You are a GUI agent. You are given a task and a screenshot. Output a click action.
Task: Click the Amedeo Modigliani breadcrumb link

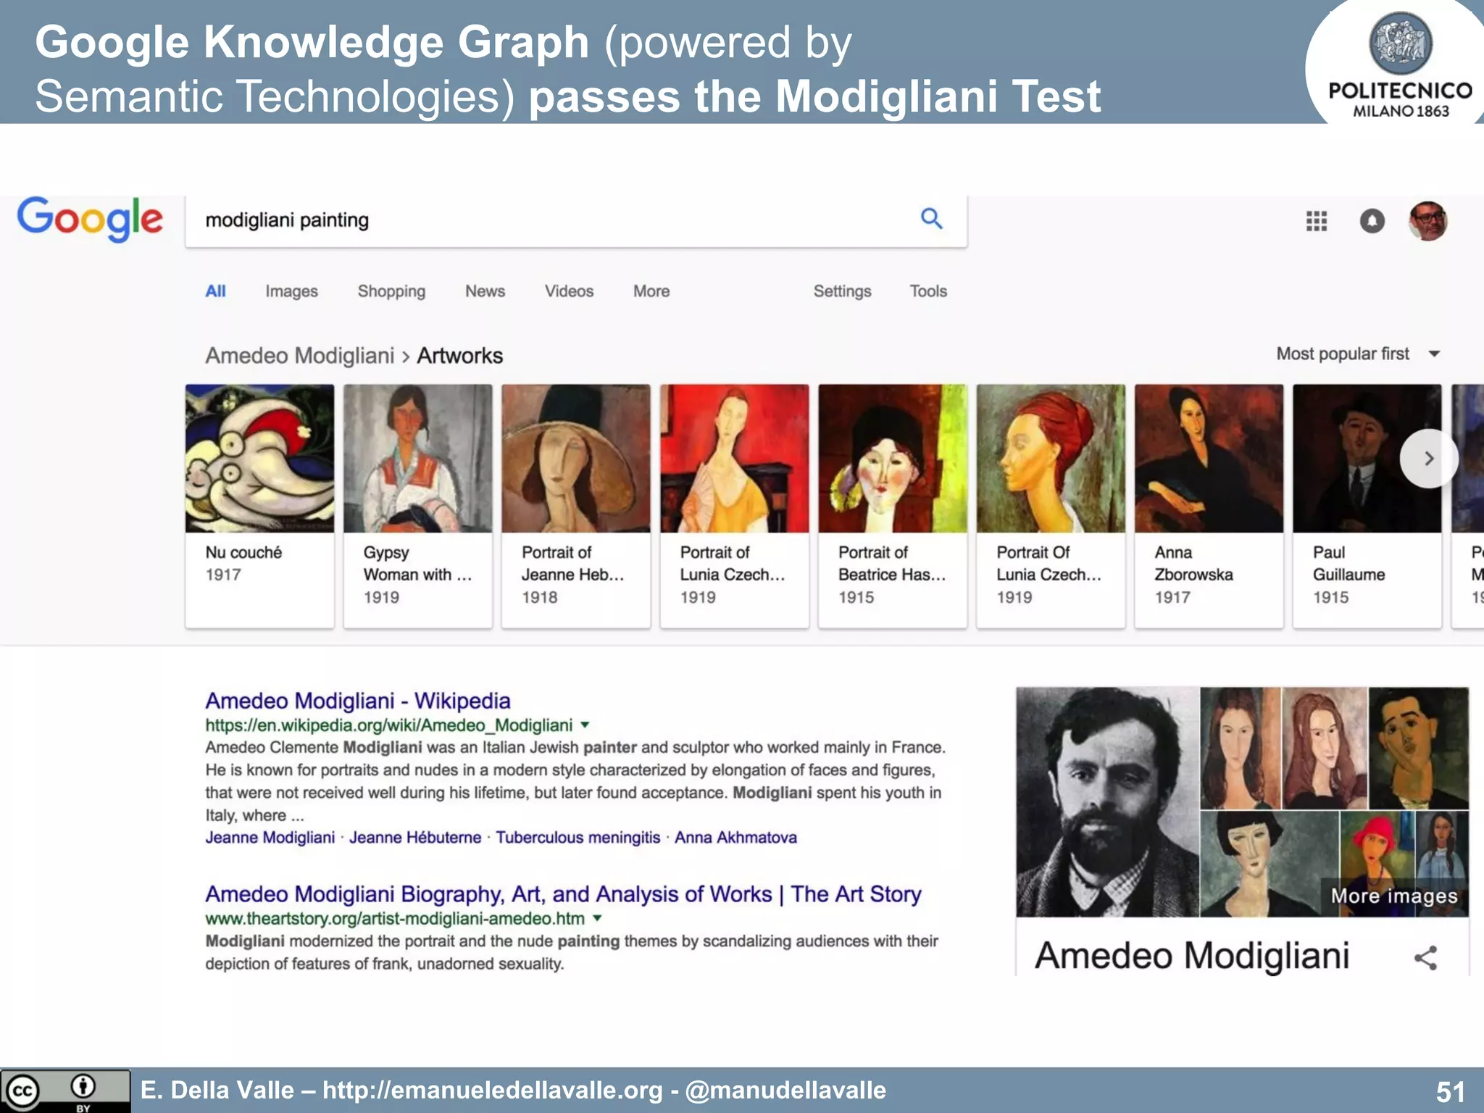click(299, 356)
